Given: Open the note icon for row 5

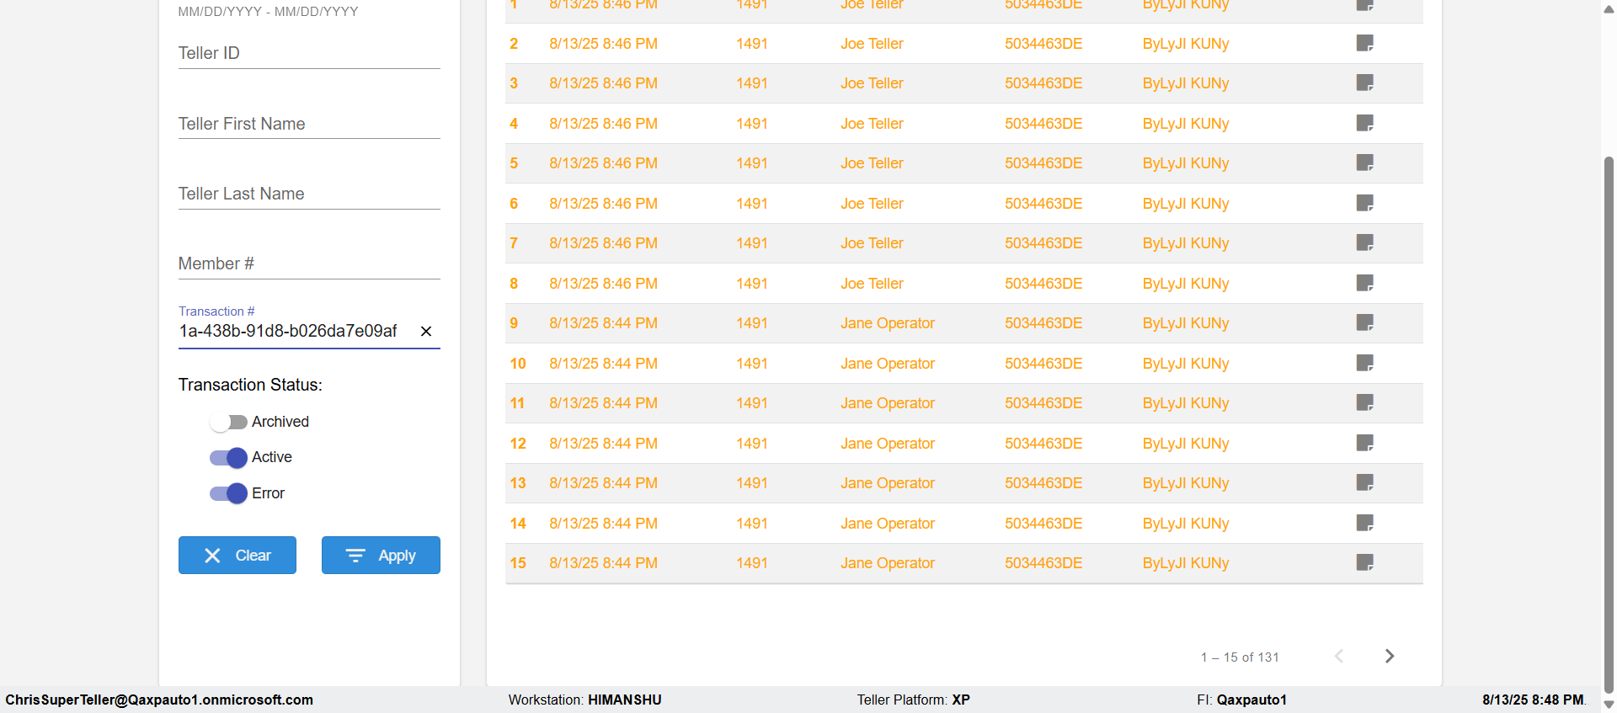Looking at the screenshot, I should coord(1364,162).
